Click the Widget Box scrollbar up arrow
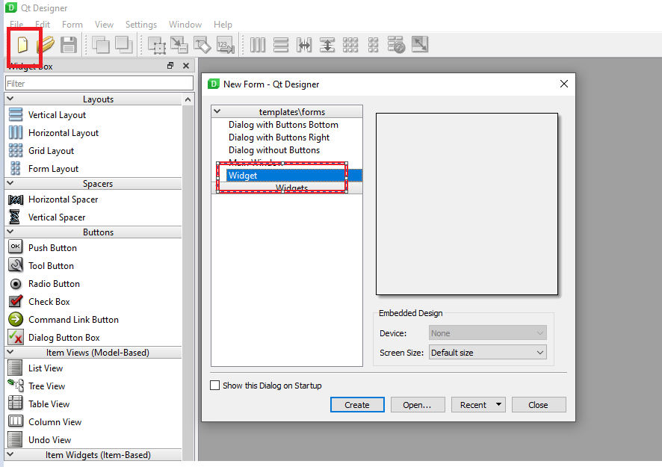Screen dimensions: 662x467 pyautogui.click(x=188, y=99)
